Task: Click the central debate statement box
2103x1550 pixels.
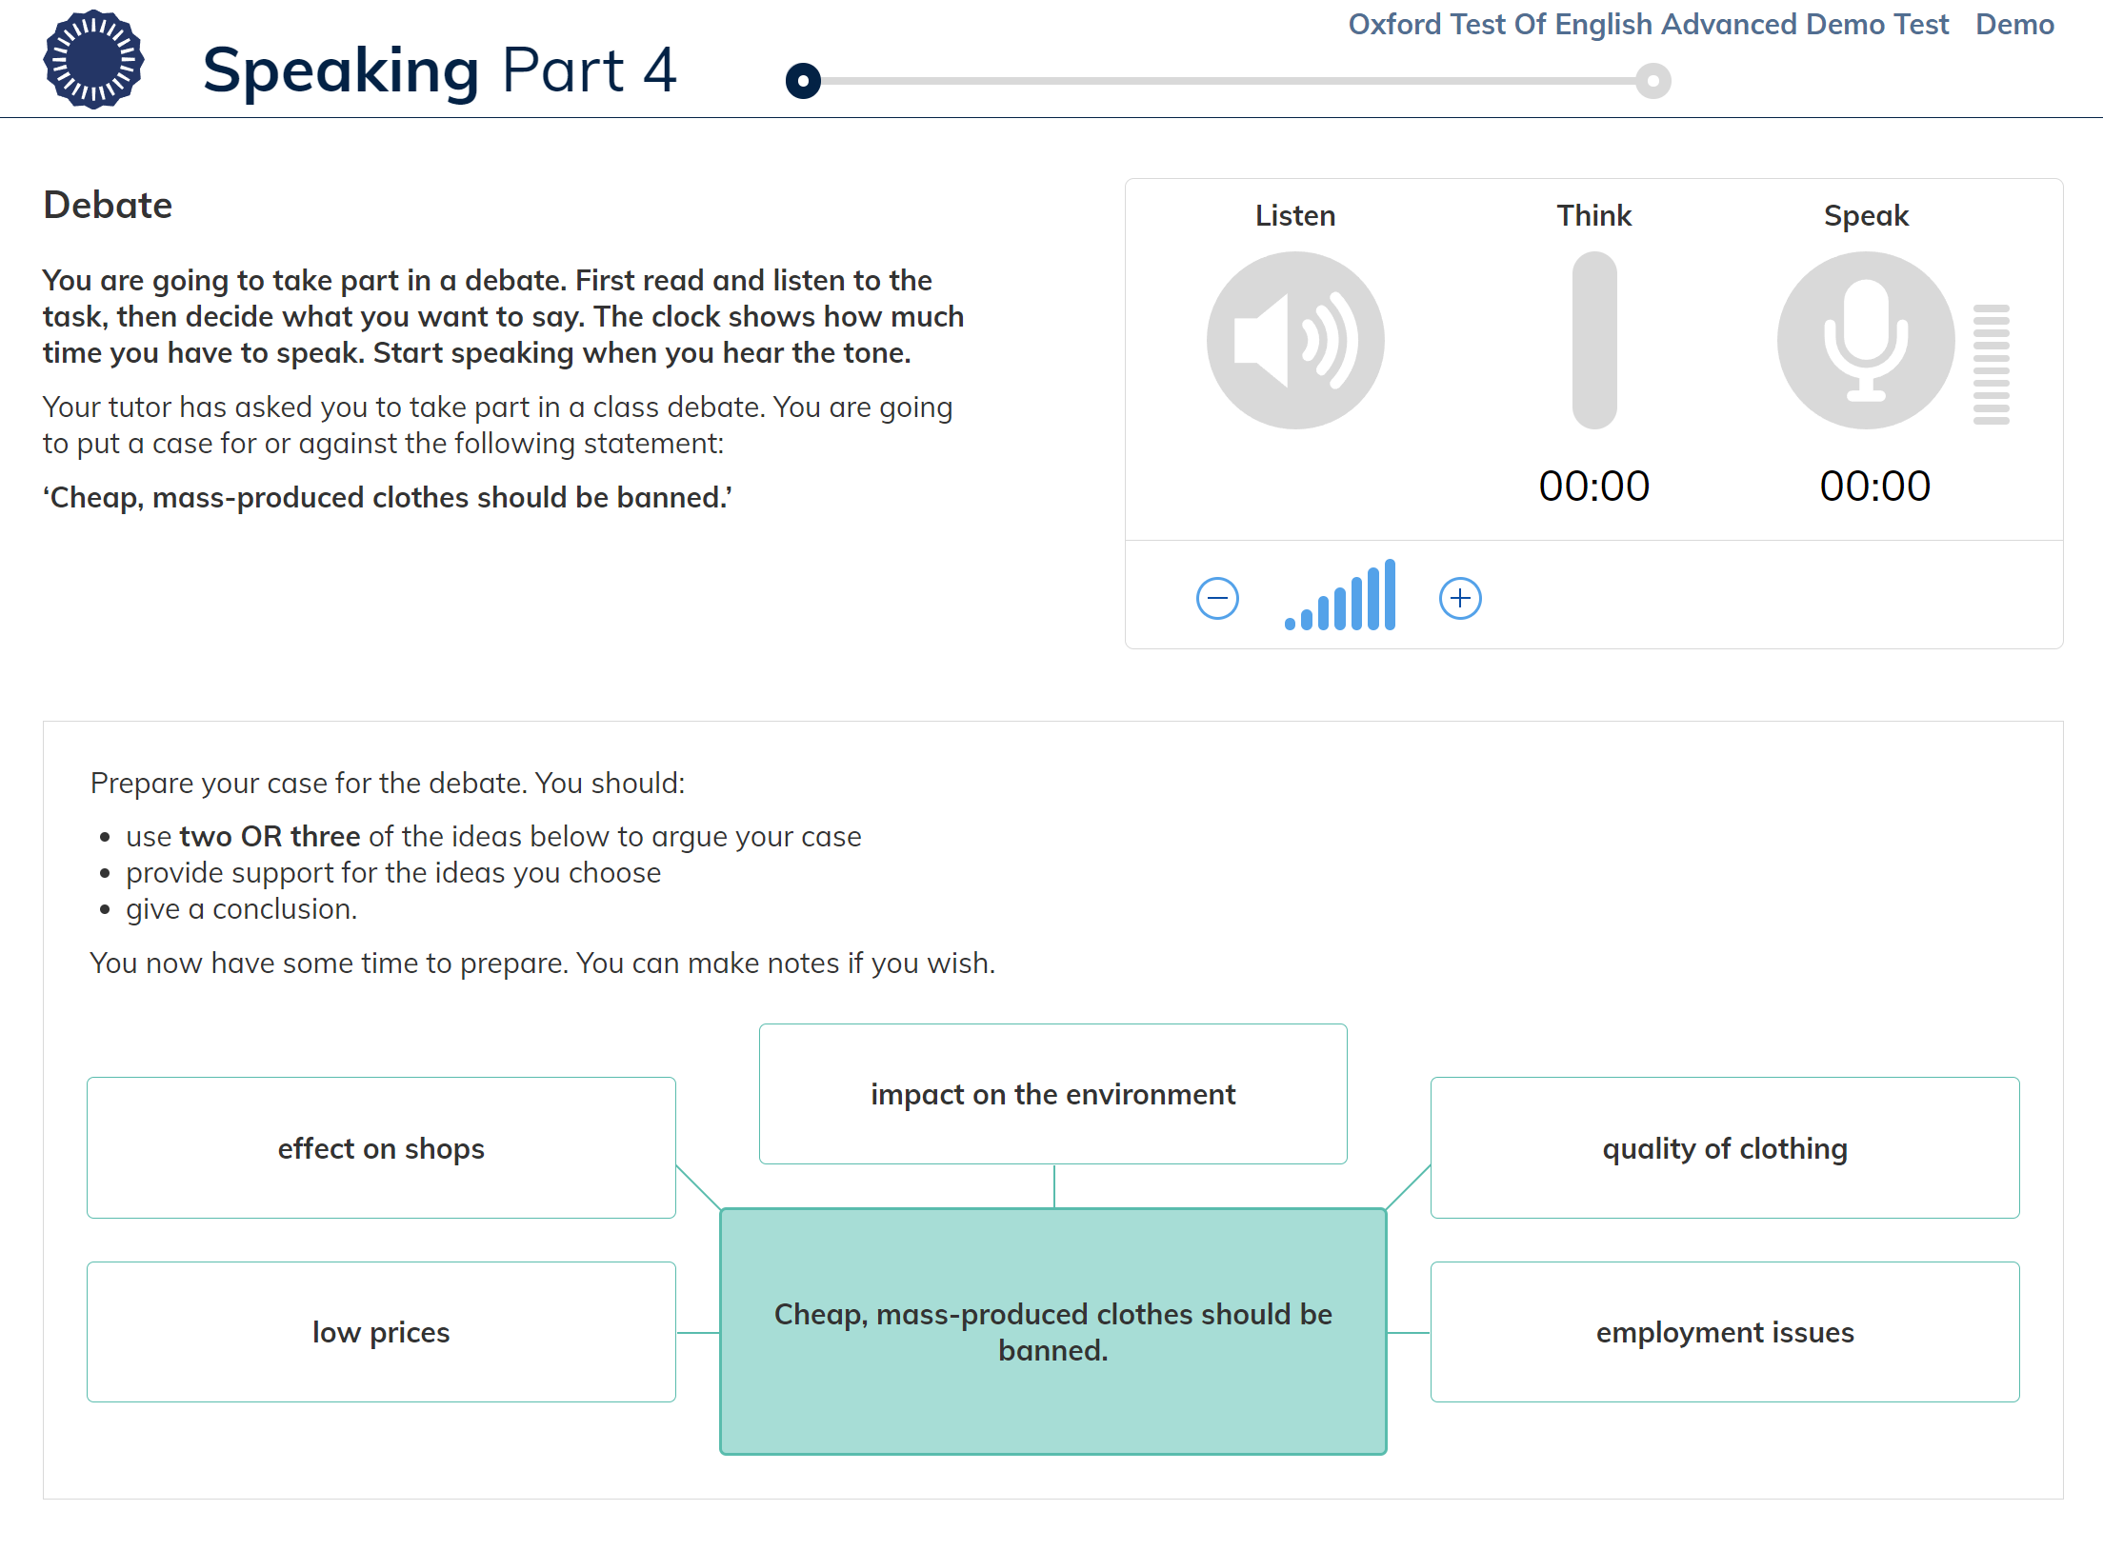Action: click(1053, 1332)
